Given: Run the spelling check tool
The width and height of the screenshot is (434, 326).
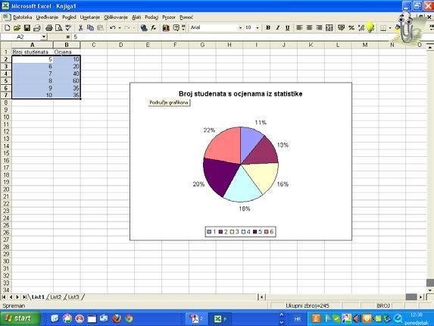Looking at the screenshot, I should (x=68, y=28).
